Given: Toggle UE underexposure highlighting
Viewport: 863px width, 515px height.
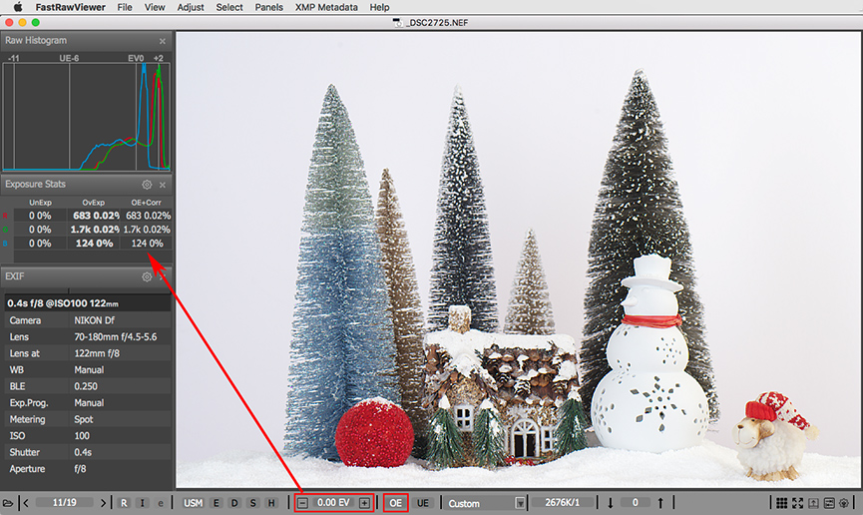Looking at the screenshot, I should [423, 503].
